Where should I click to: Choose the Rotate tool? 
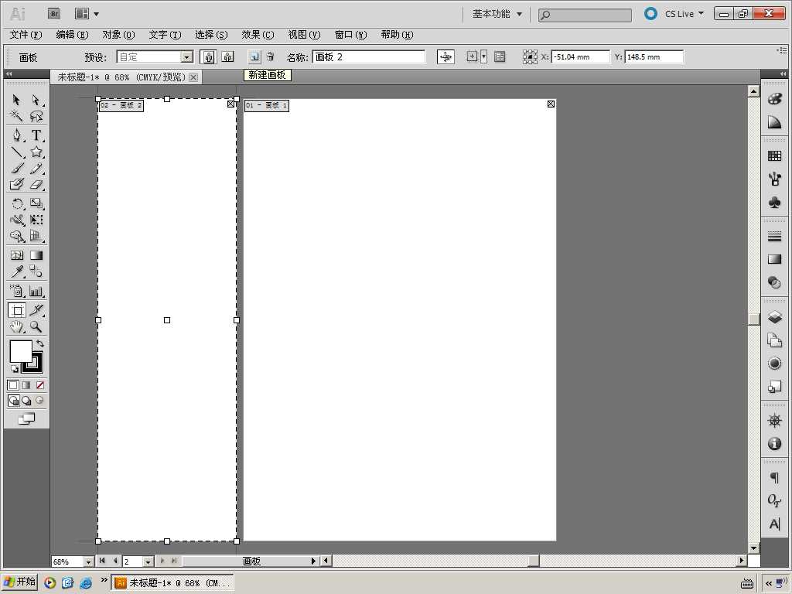[17, 203]
